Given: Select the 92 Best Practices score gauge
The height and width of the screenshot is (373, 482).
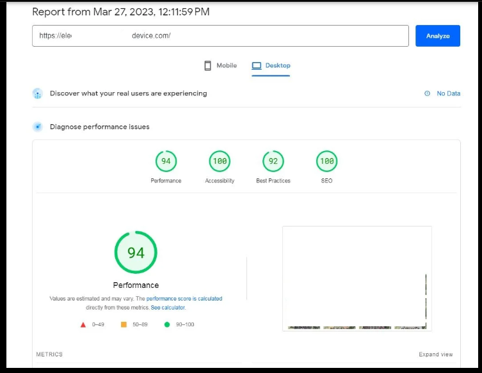Looking at the screenshot, I should (x=273, y=161).
